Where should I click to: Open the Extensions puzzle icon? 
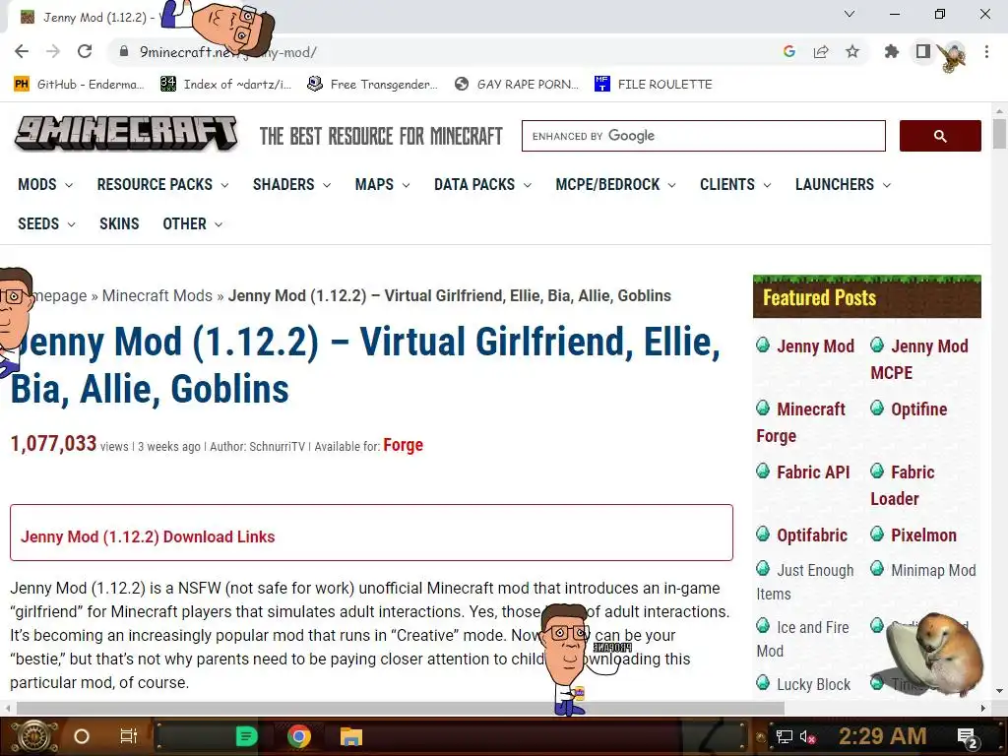pyautogui.click(x=892, y=51)
